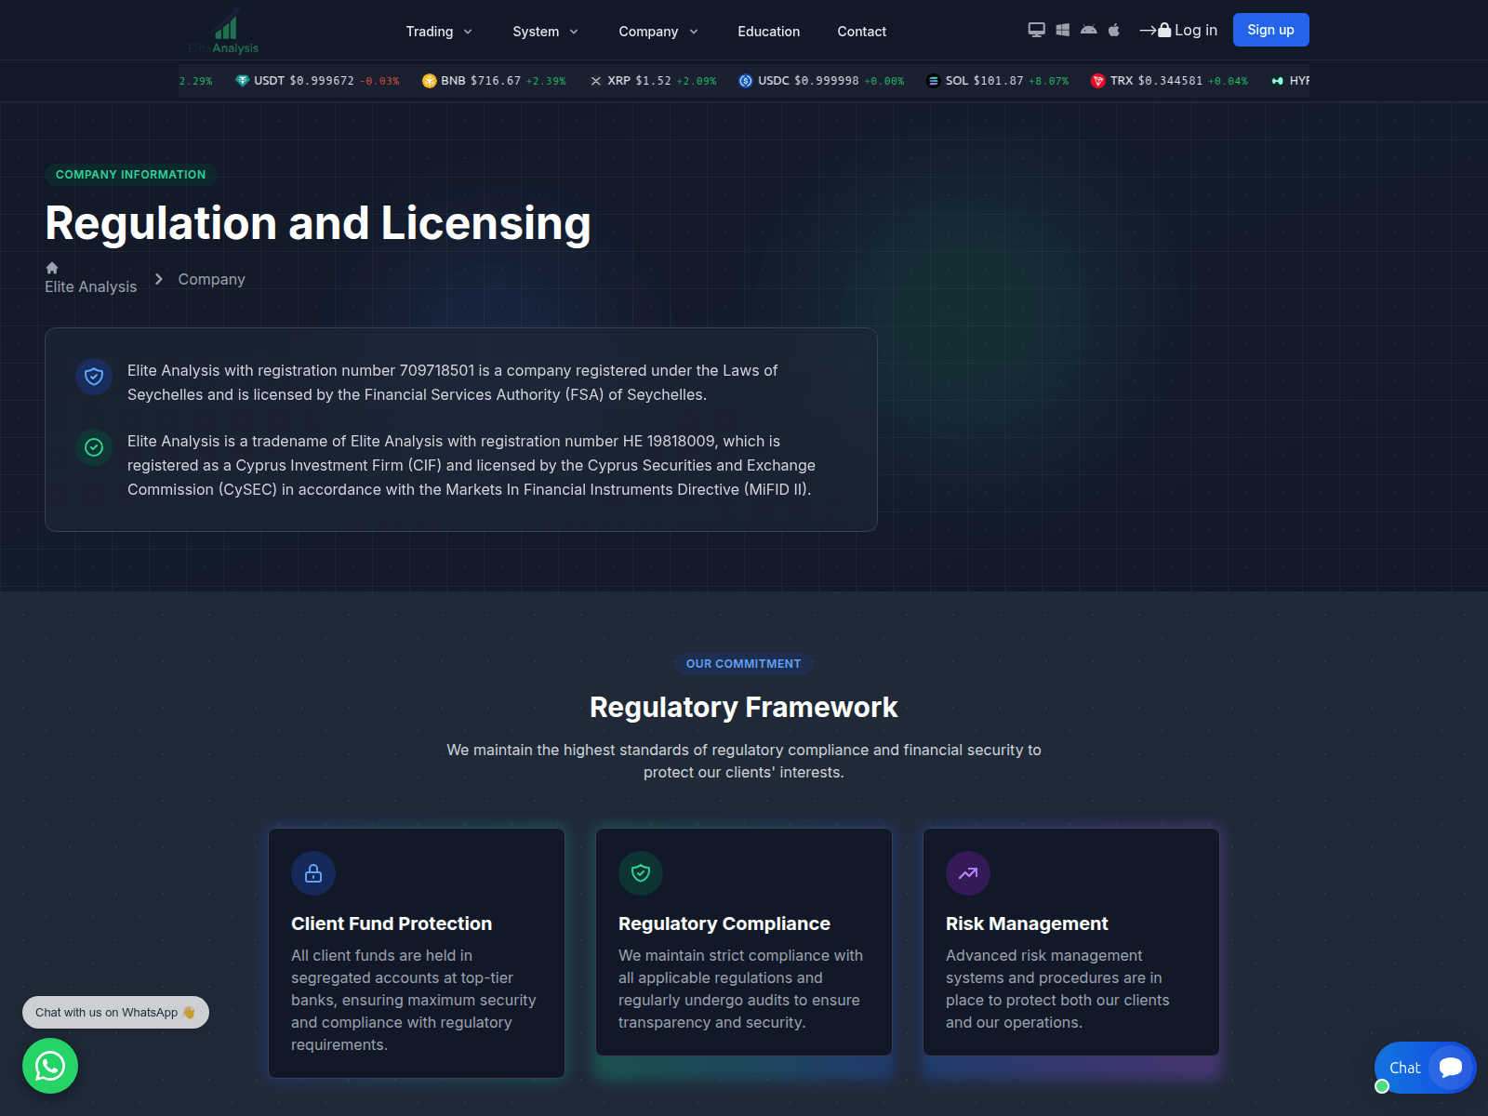Click the BNB $716.67 ticker price
Screen dimensions: 1488x1116
pos(496,81)
